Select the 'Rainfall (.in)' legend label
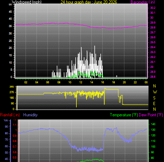164x162 pixels. tap(10, 115)
